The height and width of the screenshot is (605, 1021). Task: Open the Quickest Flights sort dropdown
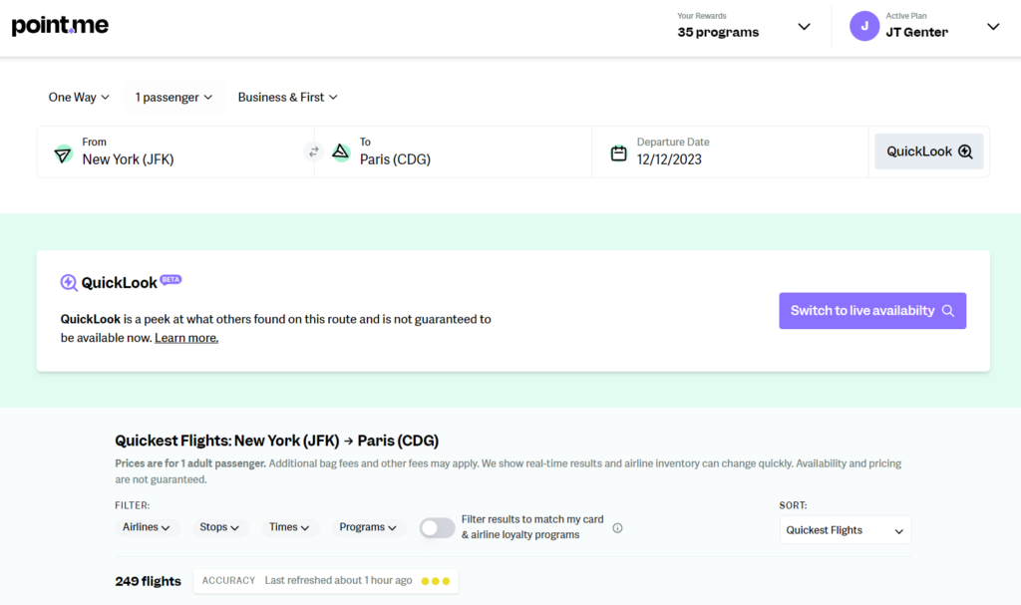(x=845, y=529)
